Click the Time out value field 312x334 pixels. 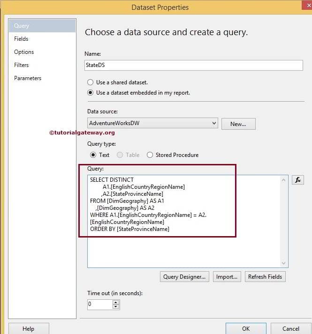click(100, 304)
